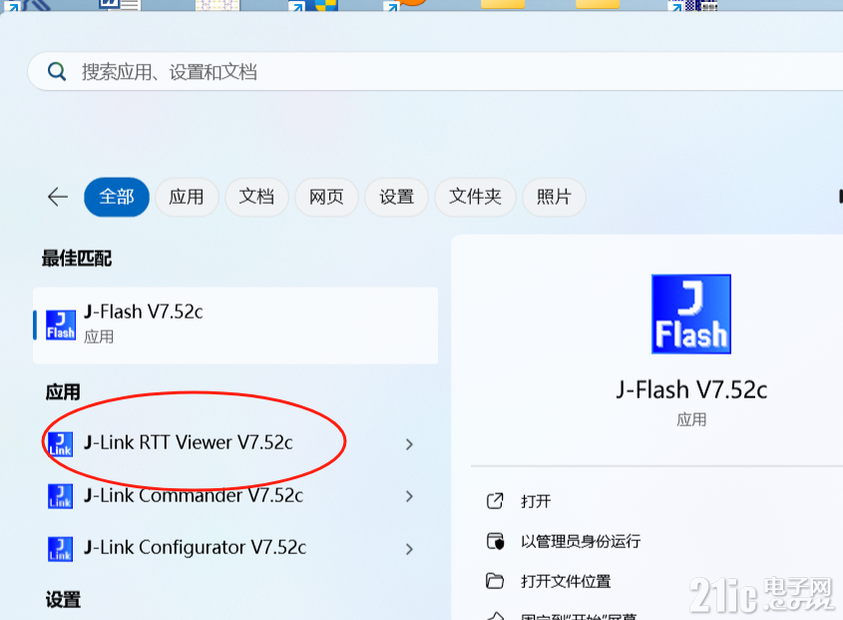Click the open file location folder icon
This screenshot has height=620, width=843.
pyautogui.click(x=495, y=581)
